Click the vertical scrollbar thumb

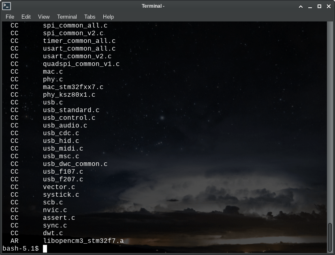pyautogui.click(x=330, y=236)
